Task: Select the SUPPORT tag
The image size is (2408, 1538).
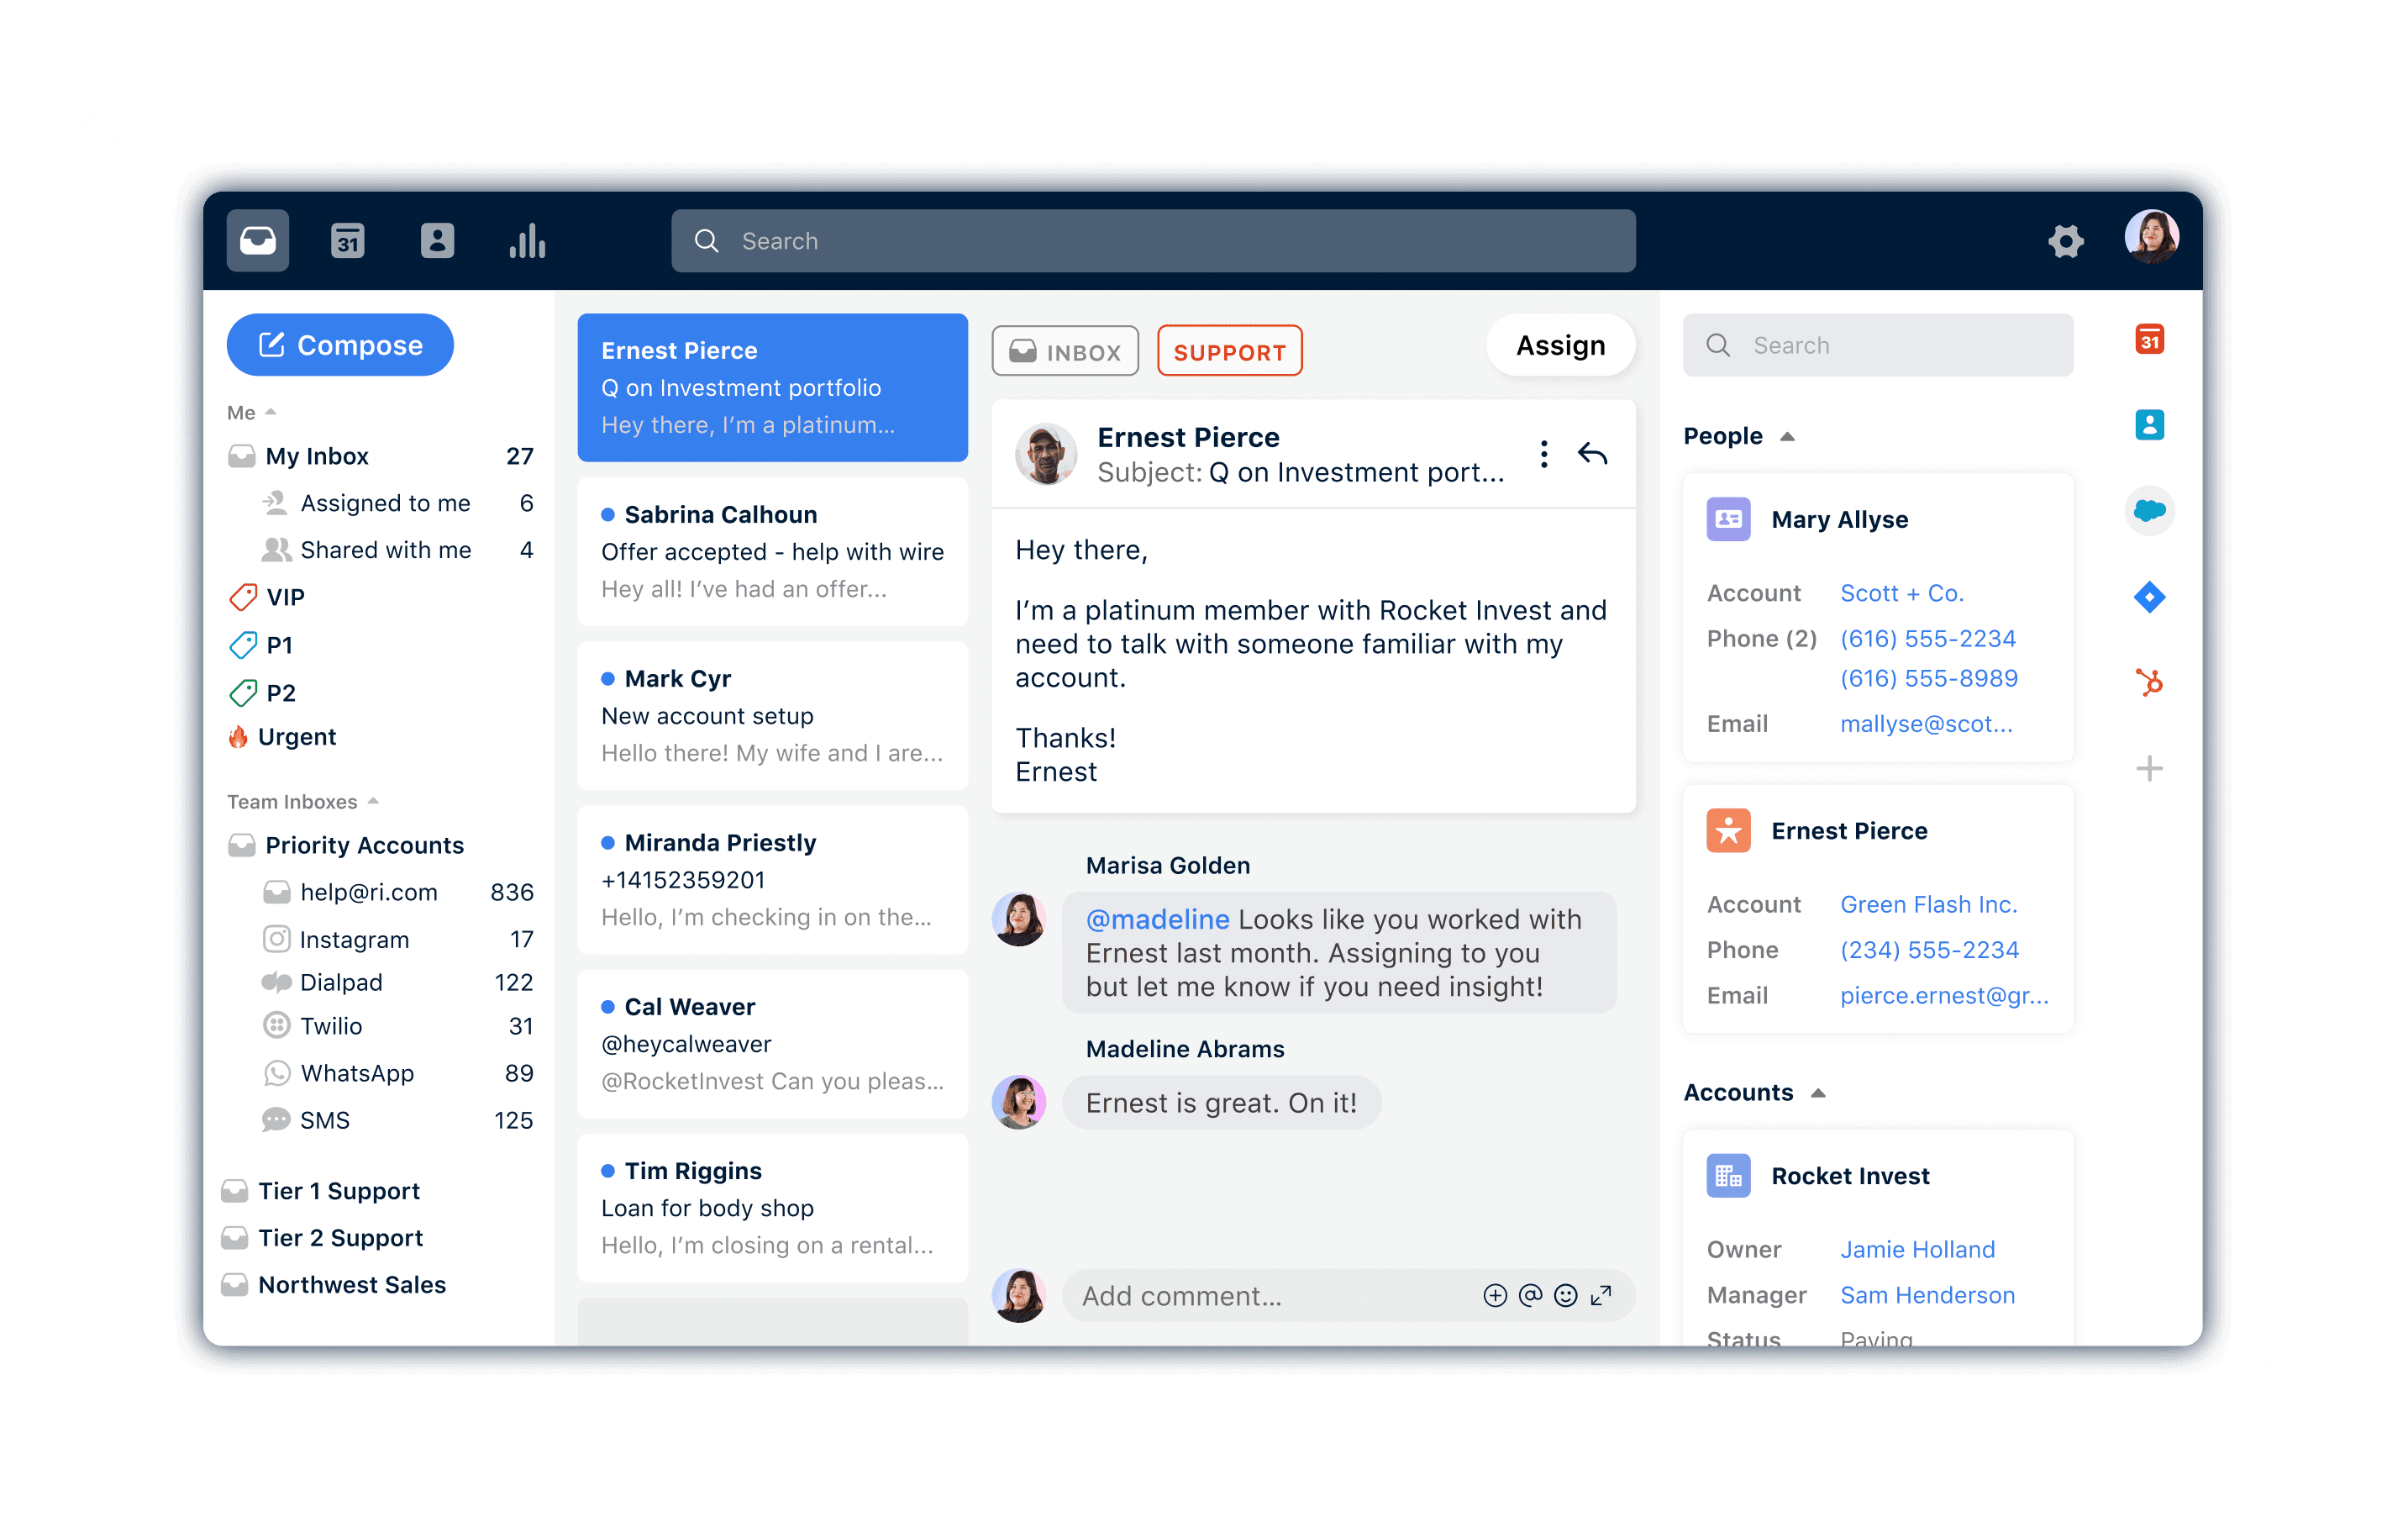Action: 1229,352
